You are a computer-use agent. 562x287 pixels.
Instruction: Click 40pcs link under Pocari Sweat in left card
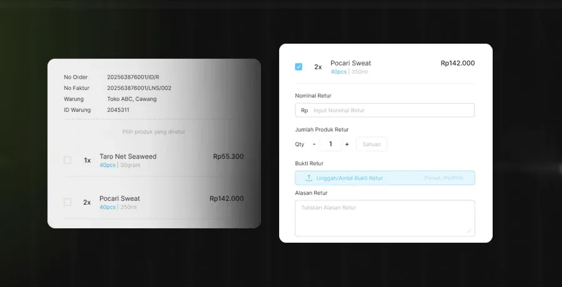[107, 207]
